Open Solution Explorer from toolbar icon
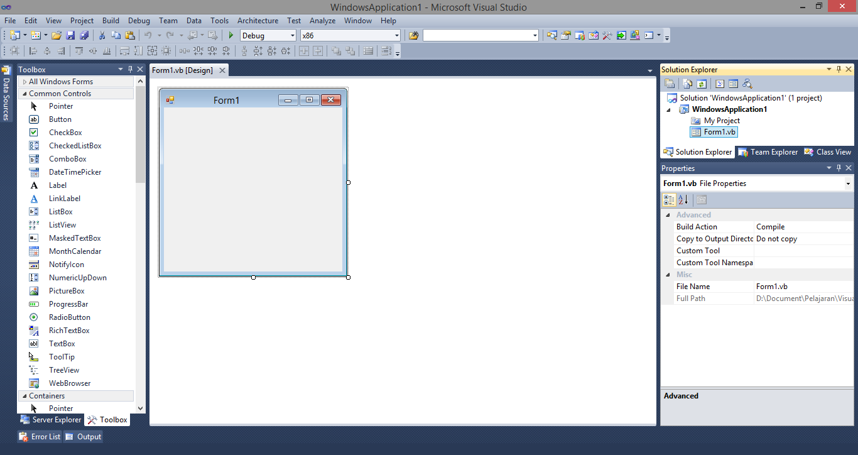The height and width of the screenshot is (455, 858). [551, 35]
